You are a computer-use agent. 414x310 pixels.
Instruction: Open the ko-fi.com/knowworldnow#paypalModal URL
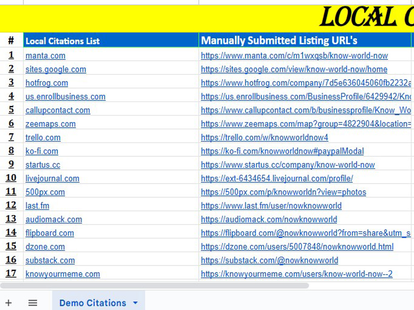(282, 151)
